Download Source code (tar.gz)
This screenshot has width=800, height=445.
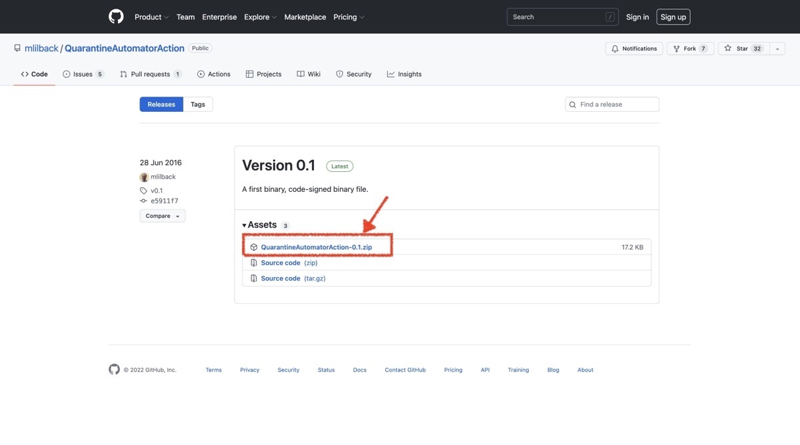coord(293,278)
